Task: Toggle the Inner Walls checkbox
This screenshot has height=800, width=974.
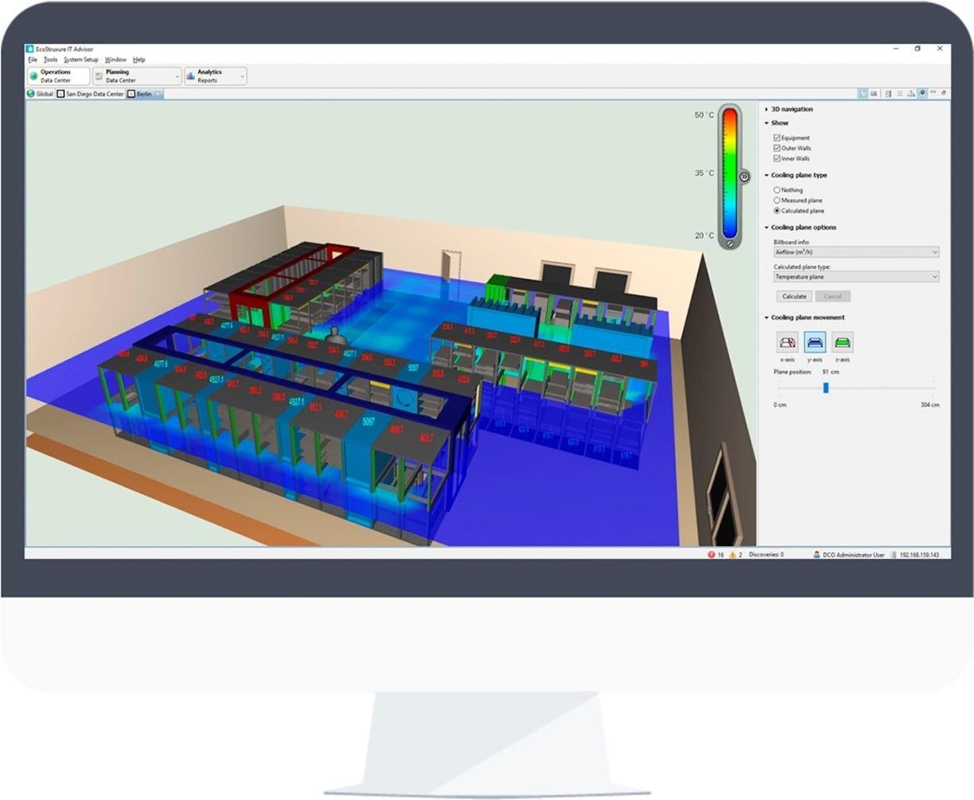Action: (x=777, y=158)
